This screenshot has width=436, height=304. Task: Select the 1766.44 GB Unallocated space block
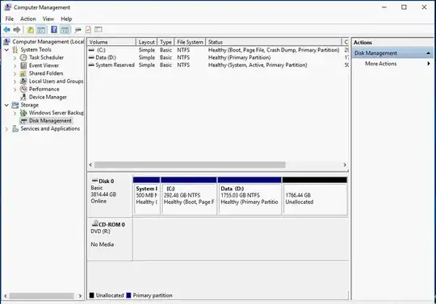pos(315,196)
